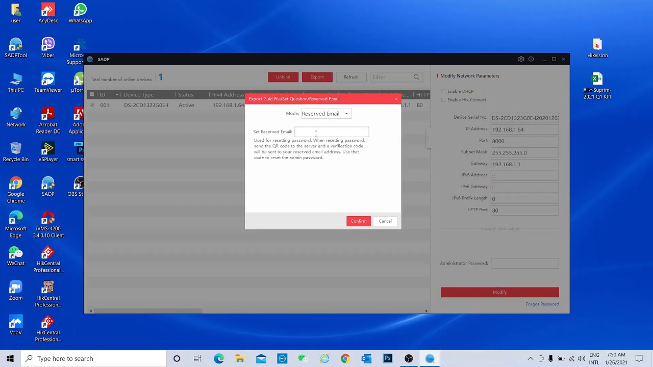Screen dimensions: 653x367
Task: Toggle select-all checkbox in device table header
Action: pyautogui.click(x=92, y=94)
